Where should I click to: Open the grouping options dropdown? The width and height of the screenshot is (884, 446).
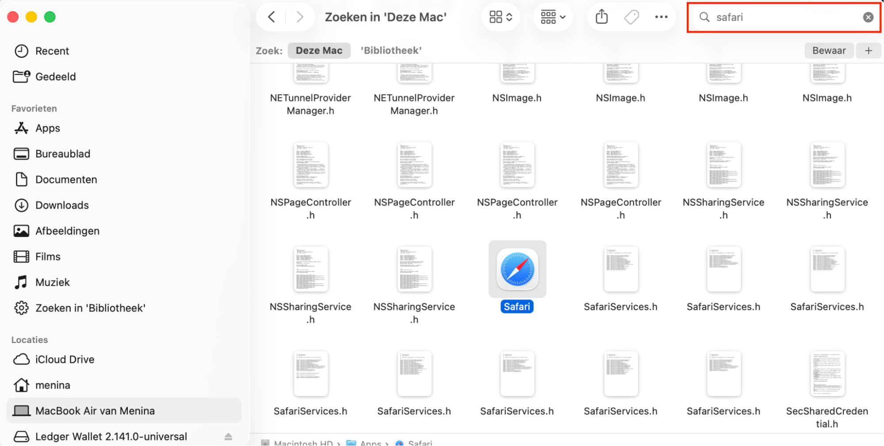click(553, 17)
